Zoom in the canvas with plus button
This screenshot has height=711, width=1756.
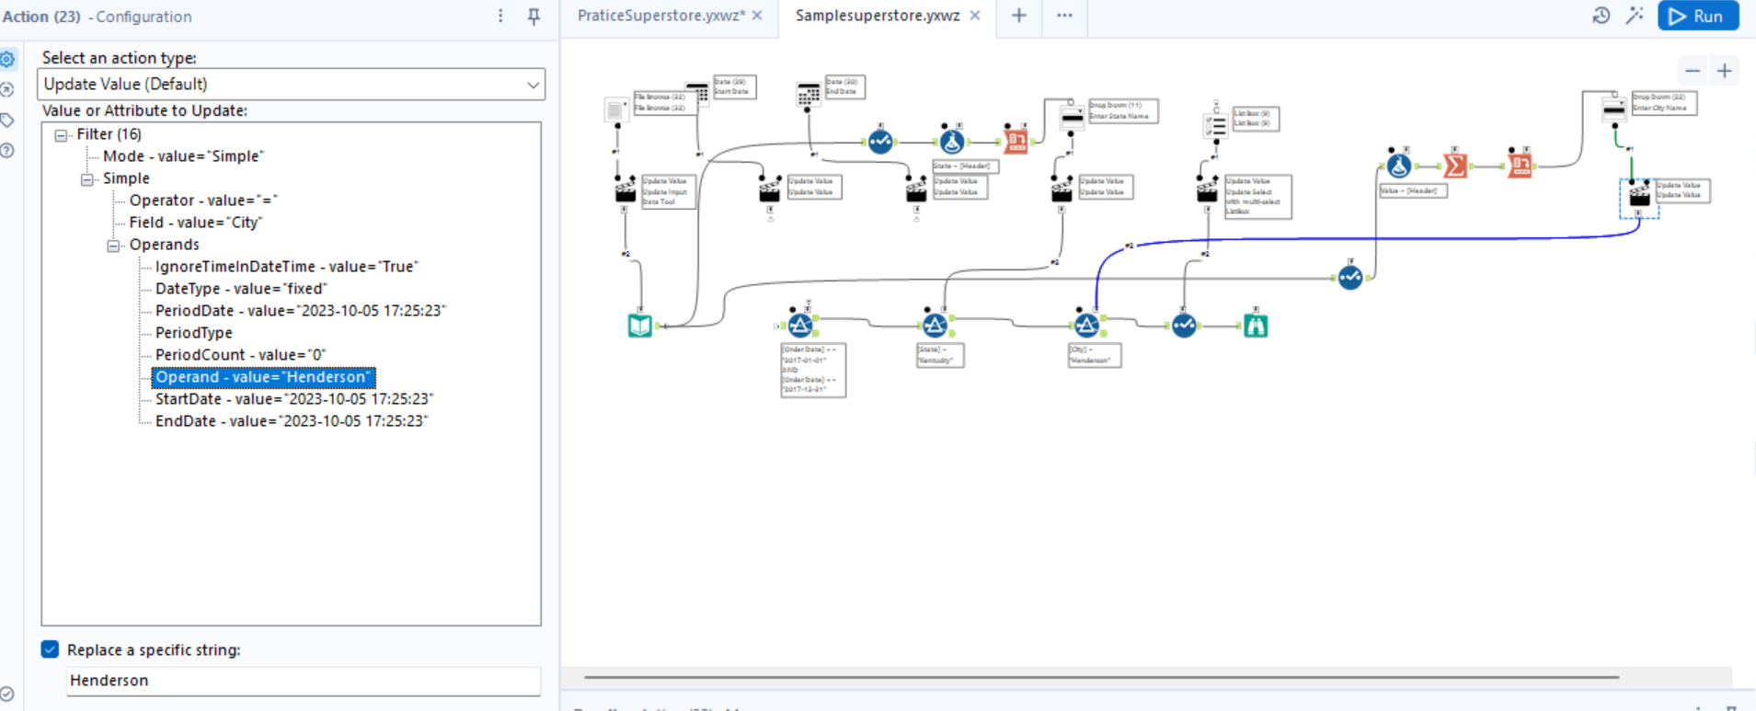pyautogui.click(x=1725, y=71)
